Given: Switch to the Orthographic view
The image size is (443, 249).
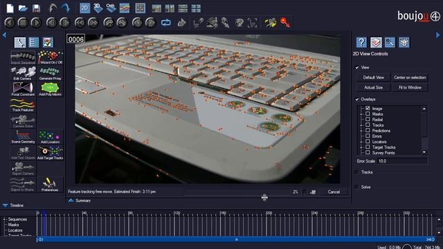Looking at the screenshot, I should pos(111,8).
